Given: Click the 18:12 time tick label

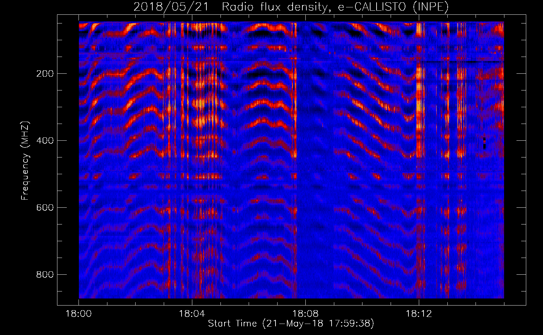Looking at the screenshot, I should point(419,314).
